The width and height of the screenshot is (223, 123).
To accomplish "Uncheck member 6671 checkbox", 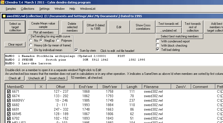I will (x=9, y=91).
